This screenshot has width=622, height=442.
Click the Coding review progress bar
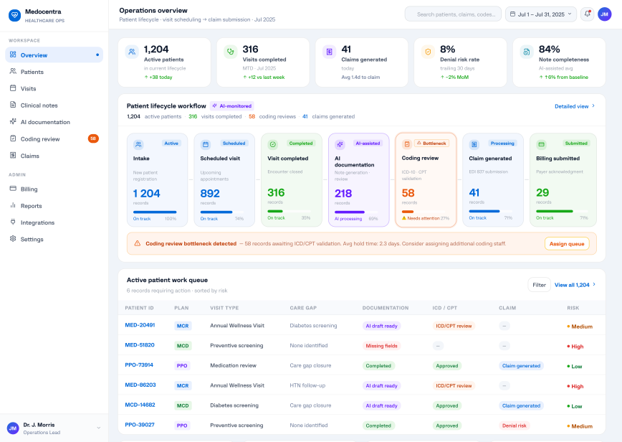click(x=425, y=212)
